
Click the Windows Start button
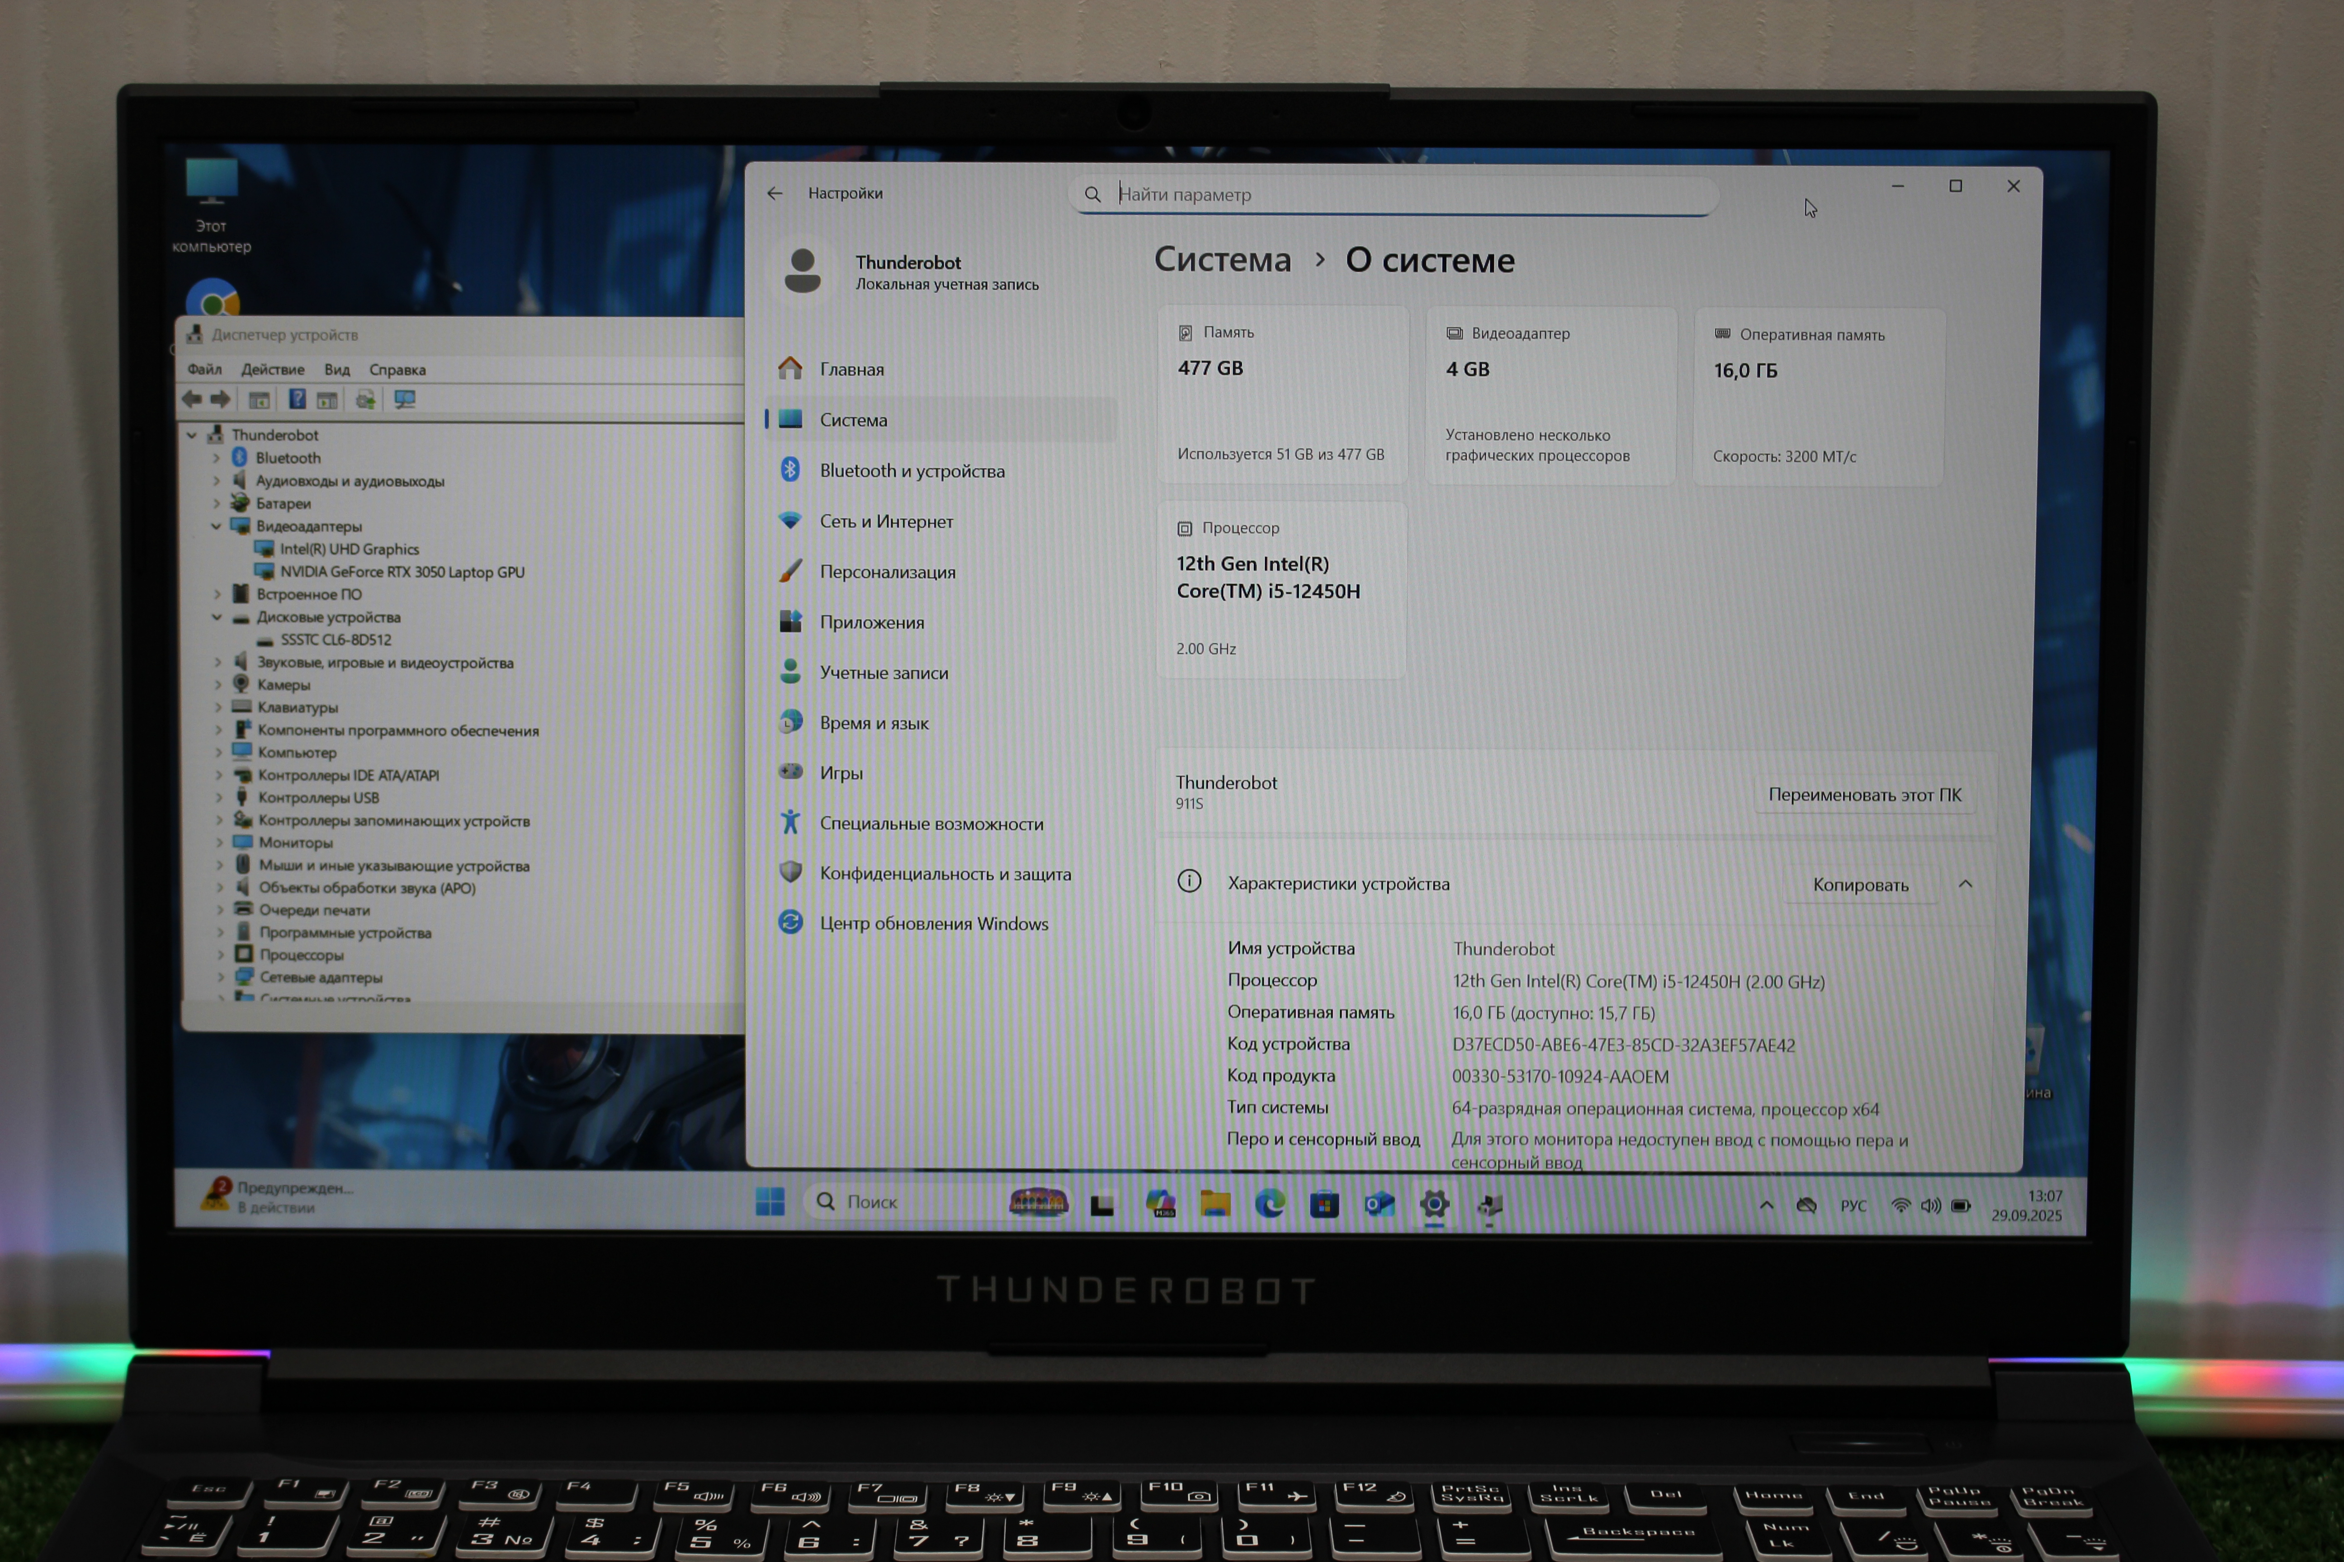770,1201
